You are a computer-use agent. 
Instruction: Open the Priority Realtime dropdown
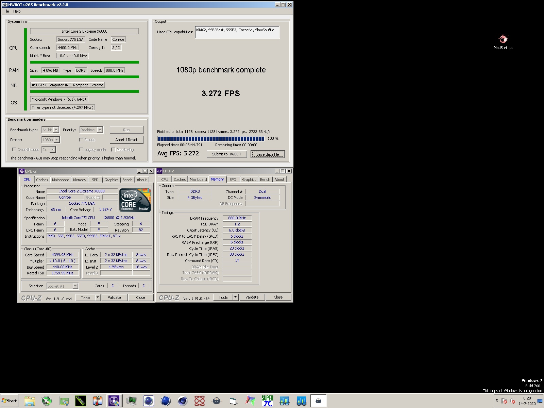[x=91, y=130]
